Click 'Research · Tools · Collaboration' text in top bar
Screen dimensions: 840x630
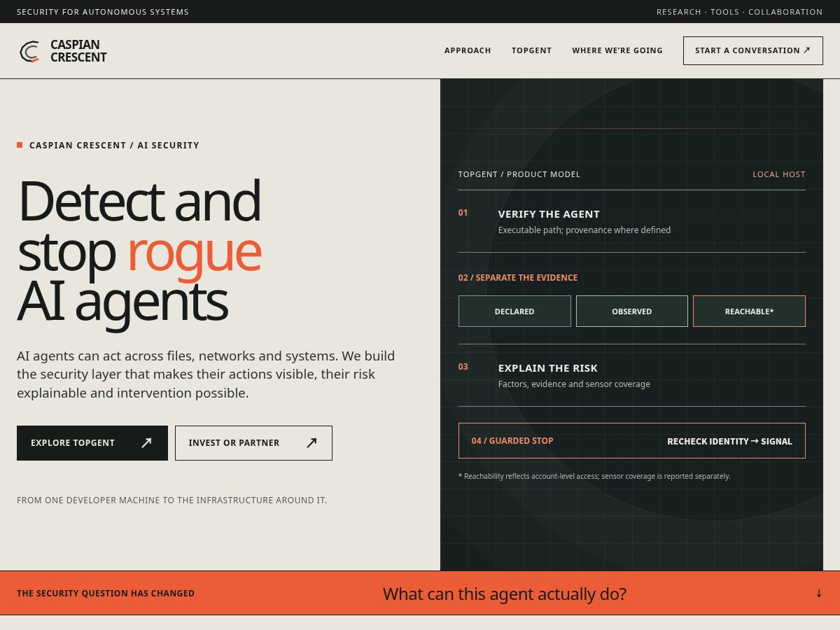pos(740,12)
